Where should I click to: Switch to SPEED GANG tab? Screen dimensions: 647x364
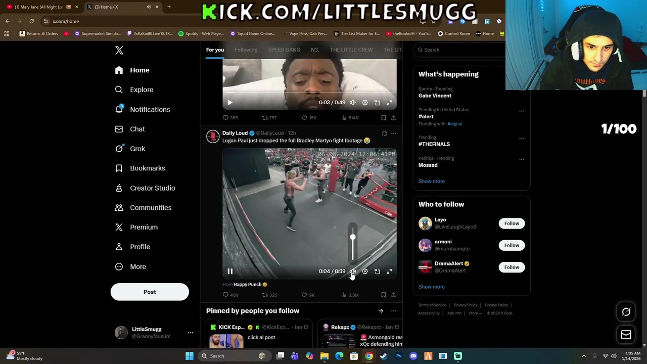coord(284,50)
